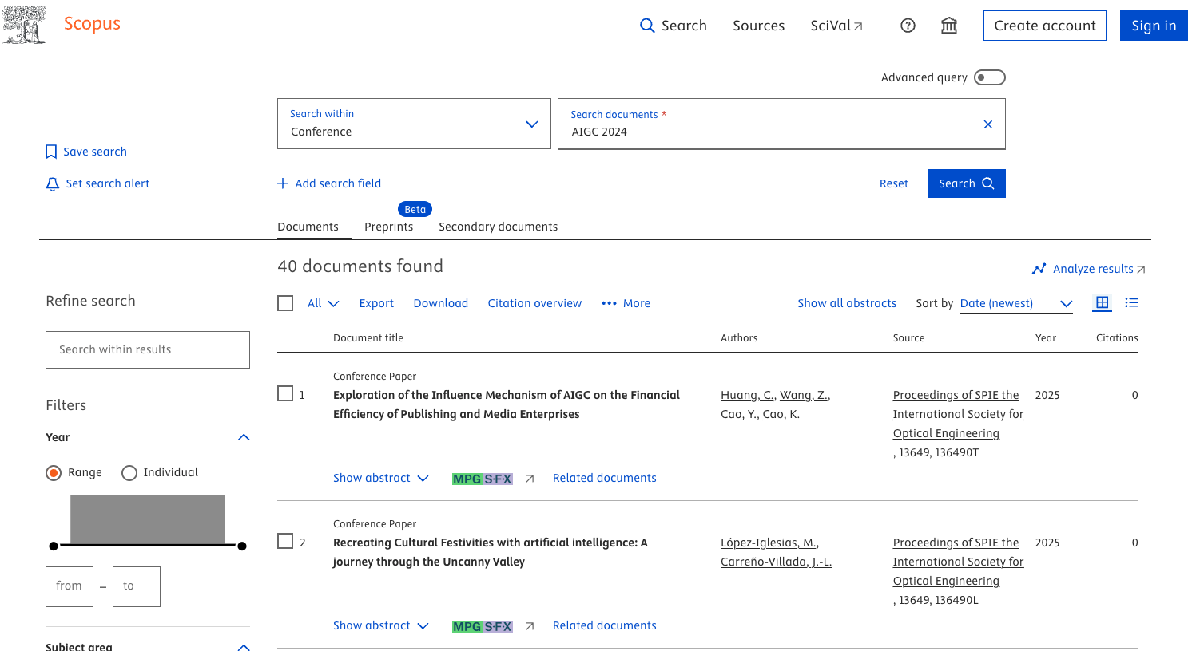
Task: Switch to the Preprints tab
Action: [x=388, y=227]
